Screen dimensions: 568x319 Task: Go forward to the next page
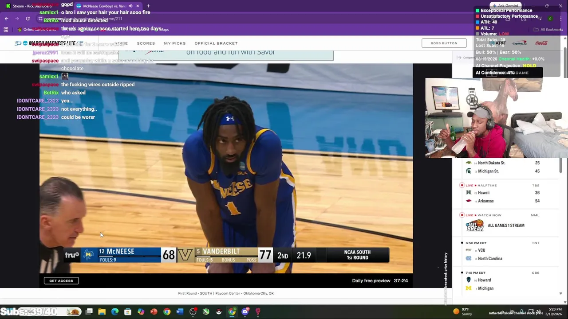point(17,19)
